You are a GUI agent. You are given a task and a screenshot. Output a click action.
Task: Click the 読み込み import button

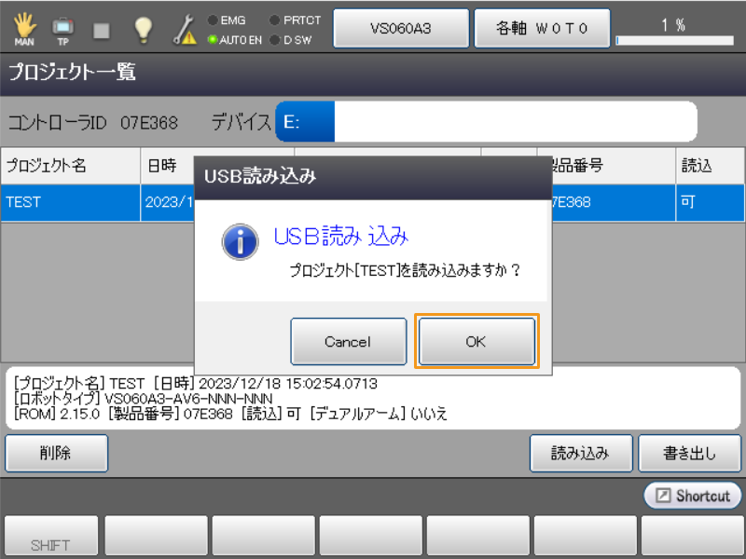coord(581,453)
